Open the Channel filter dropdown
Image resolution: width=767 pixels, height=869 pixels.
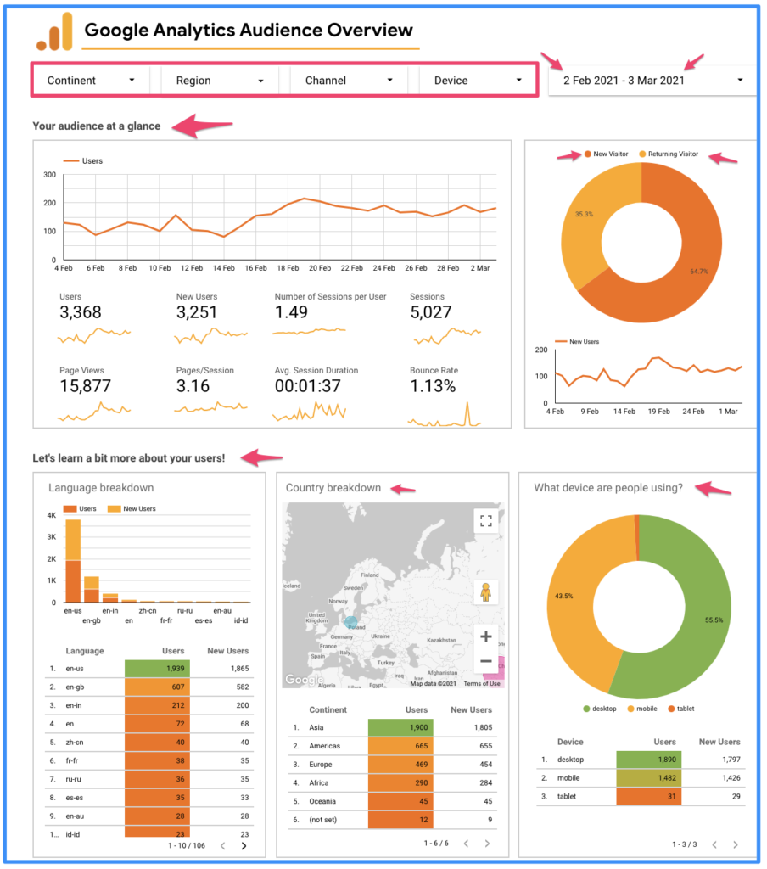click(349, 81)
